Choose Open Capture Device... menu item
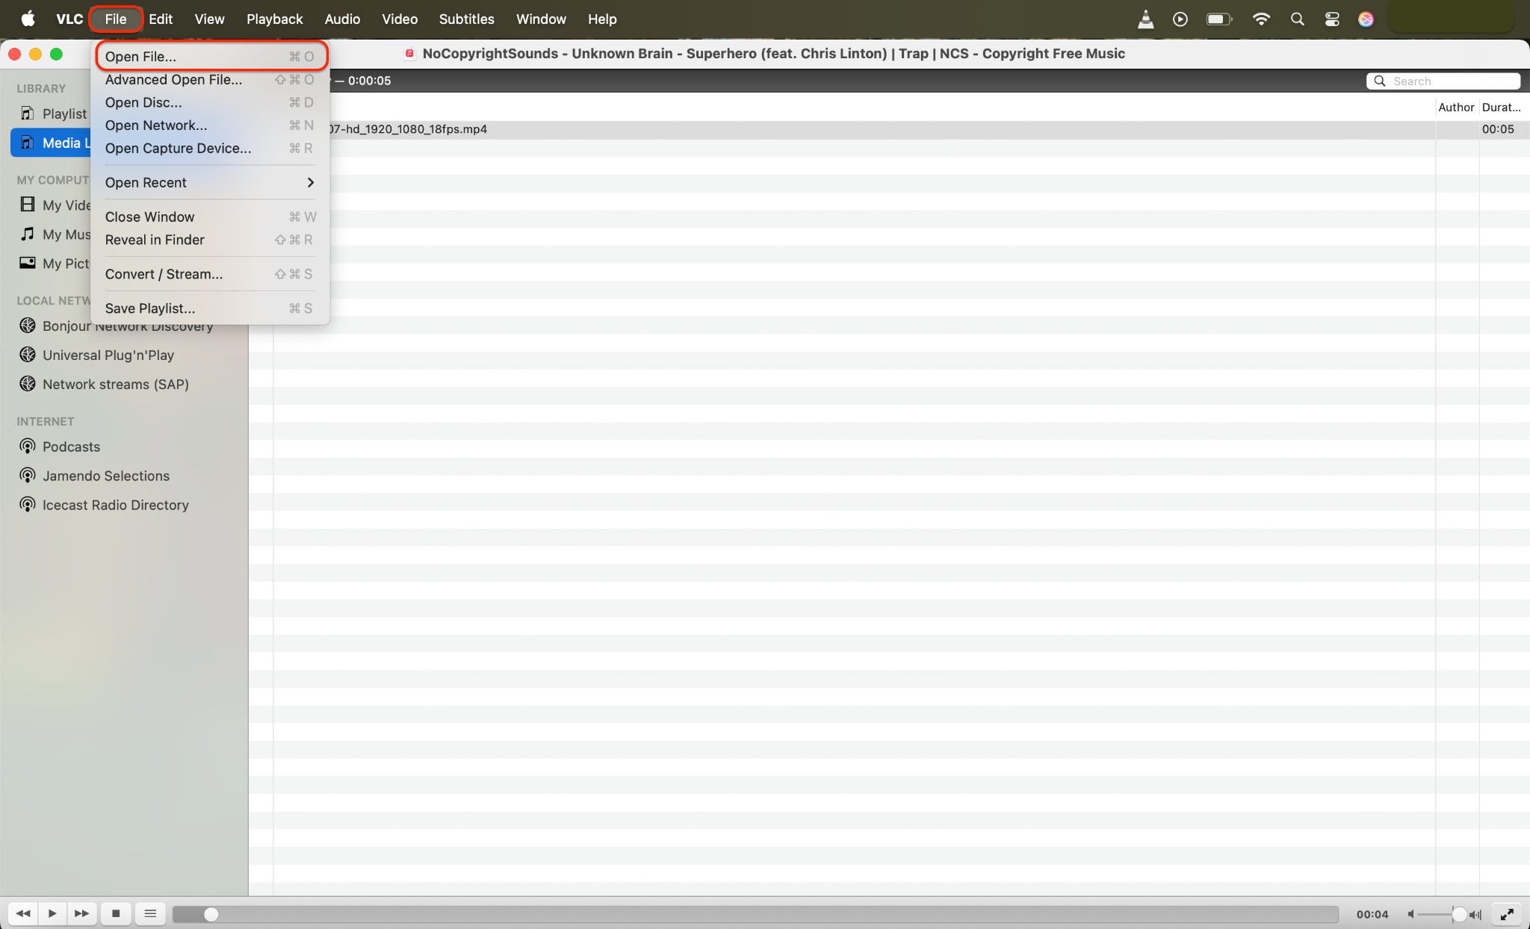 pyautogui.click(x=210, y=148)
